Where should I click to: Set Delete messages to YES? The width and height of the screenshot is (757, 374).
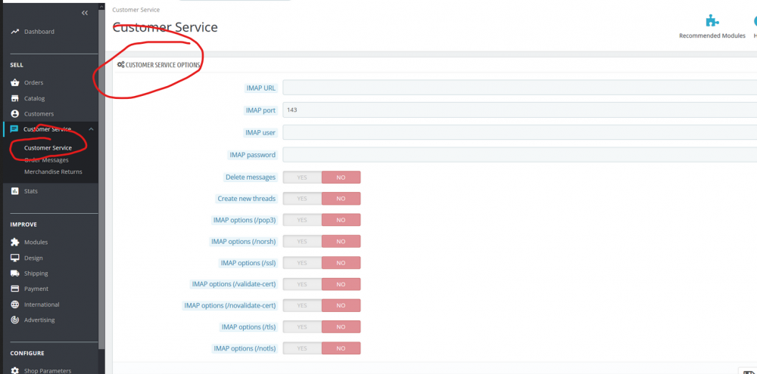[302, 178]
